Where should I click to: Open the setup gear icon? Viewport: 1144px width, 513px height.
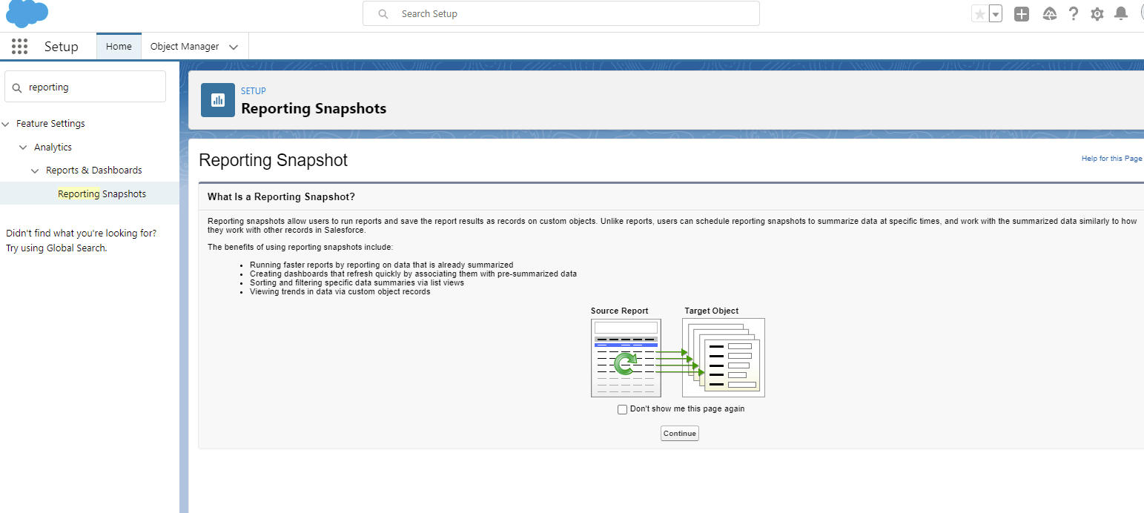pyautogui.click(x=1097, y=13)
